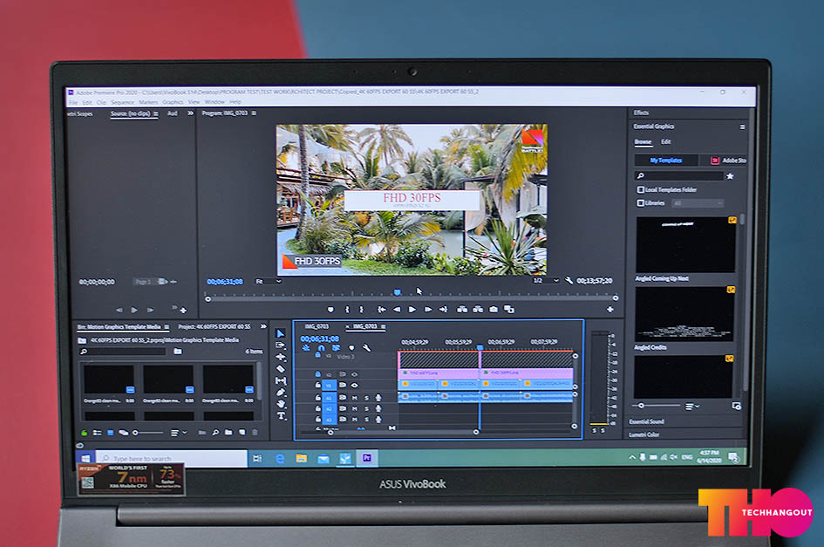Select the Type tool
The width and height of the screenshot is (824, 547).
coord(281,415)
